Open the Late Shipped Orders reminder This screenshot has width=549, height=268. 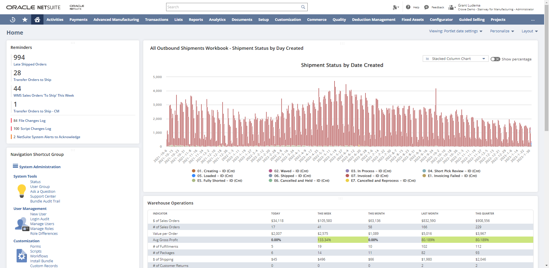(30, 64)
